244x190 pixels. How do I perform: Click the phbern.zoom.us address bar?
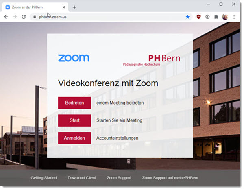pos(109,17)
